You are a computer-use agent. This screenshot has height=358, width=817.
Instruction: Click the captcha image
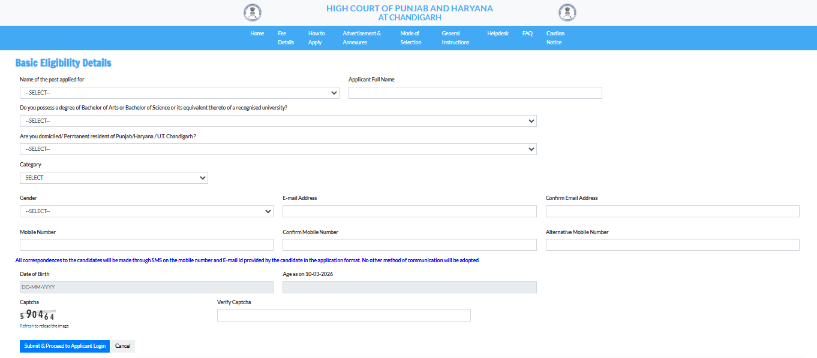coord(36,313)
